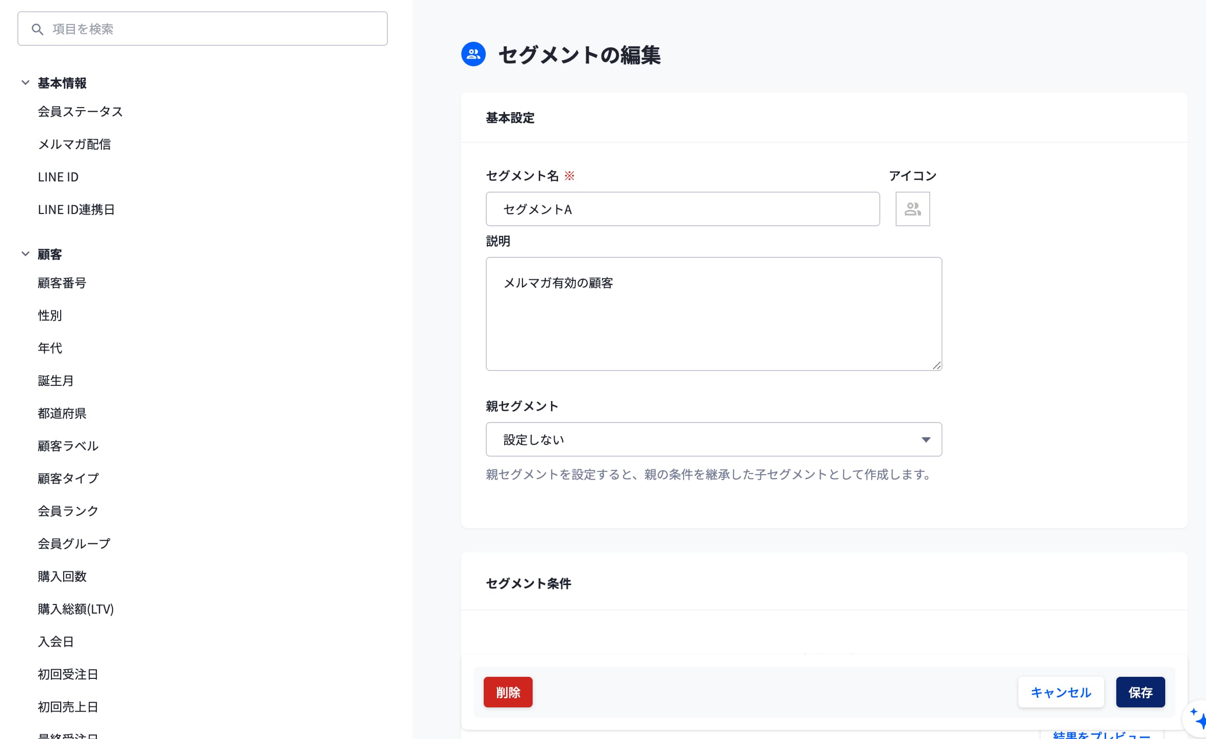Select 会員ステータス in the sidebar
The image size is (1206, 739).
tap(80, 112)
